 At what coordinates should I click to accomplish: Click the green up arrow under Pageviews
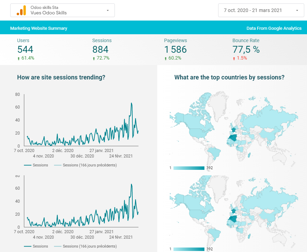(166, 59)
